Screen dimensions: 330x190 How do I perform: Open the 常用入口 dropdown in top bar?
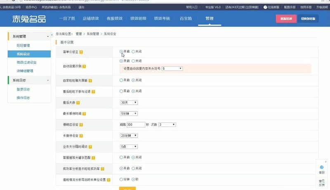[x=193, y=7]
